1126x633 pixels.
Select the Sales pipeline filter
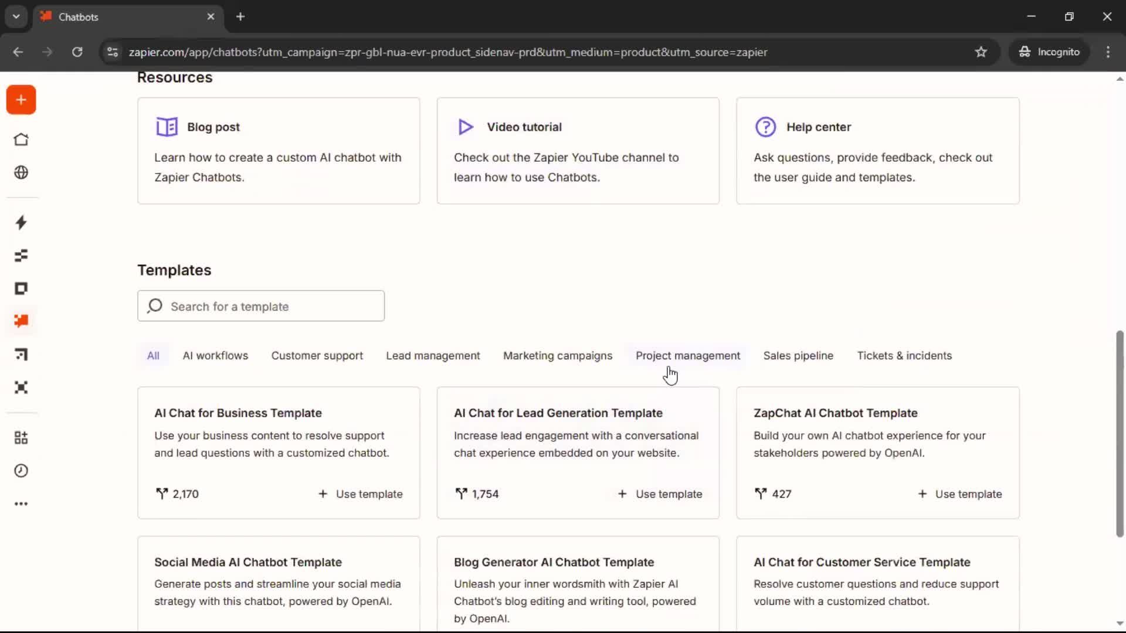click(798, 356)
